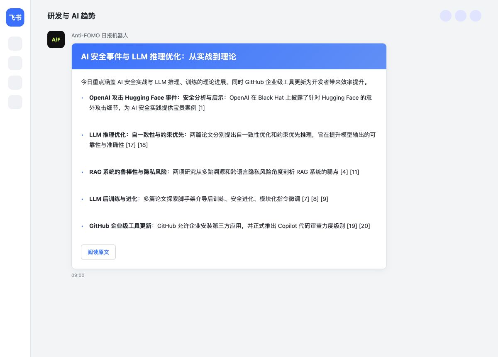
Task: Open the A/F bot avatar
Action: click(x=56, y=39)
